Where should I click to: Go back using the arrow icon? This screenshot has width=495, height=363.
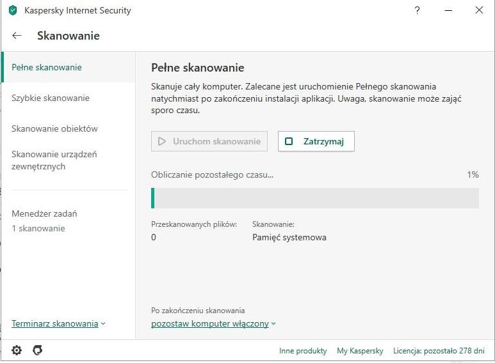coord(17,36)
